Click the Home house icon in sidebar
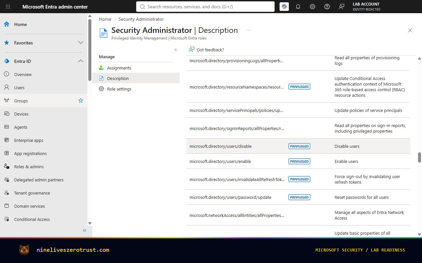 (7, 24)
